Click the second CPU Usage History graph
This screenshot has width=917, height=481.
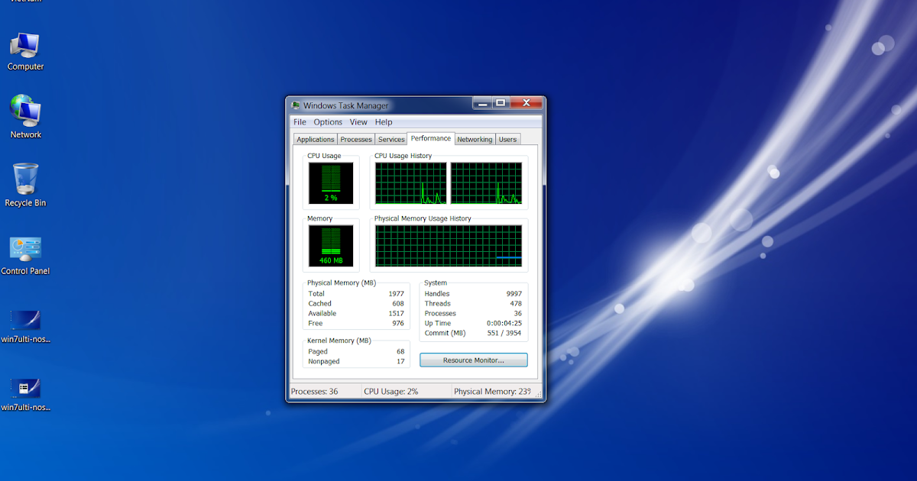pyautogui.click(x=486, y=183)
